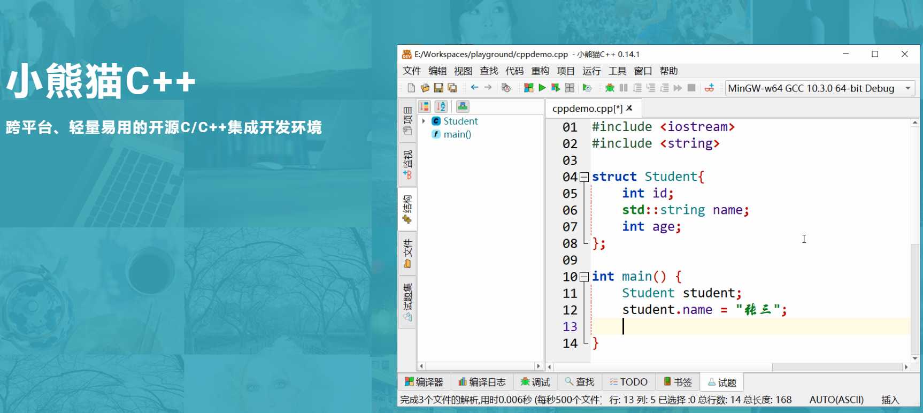Image resolution: width=923 pixels, height=413 pixels.
Task: Open the 编译日志 bottom tab
Action: [x=482, y=382]
